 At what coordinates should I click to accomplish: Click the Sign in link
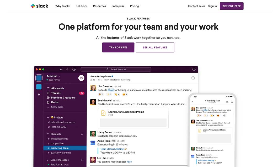(x=212, y=6)
